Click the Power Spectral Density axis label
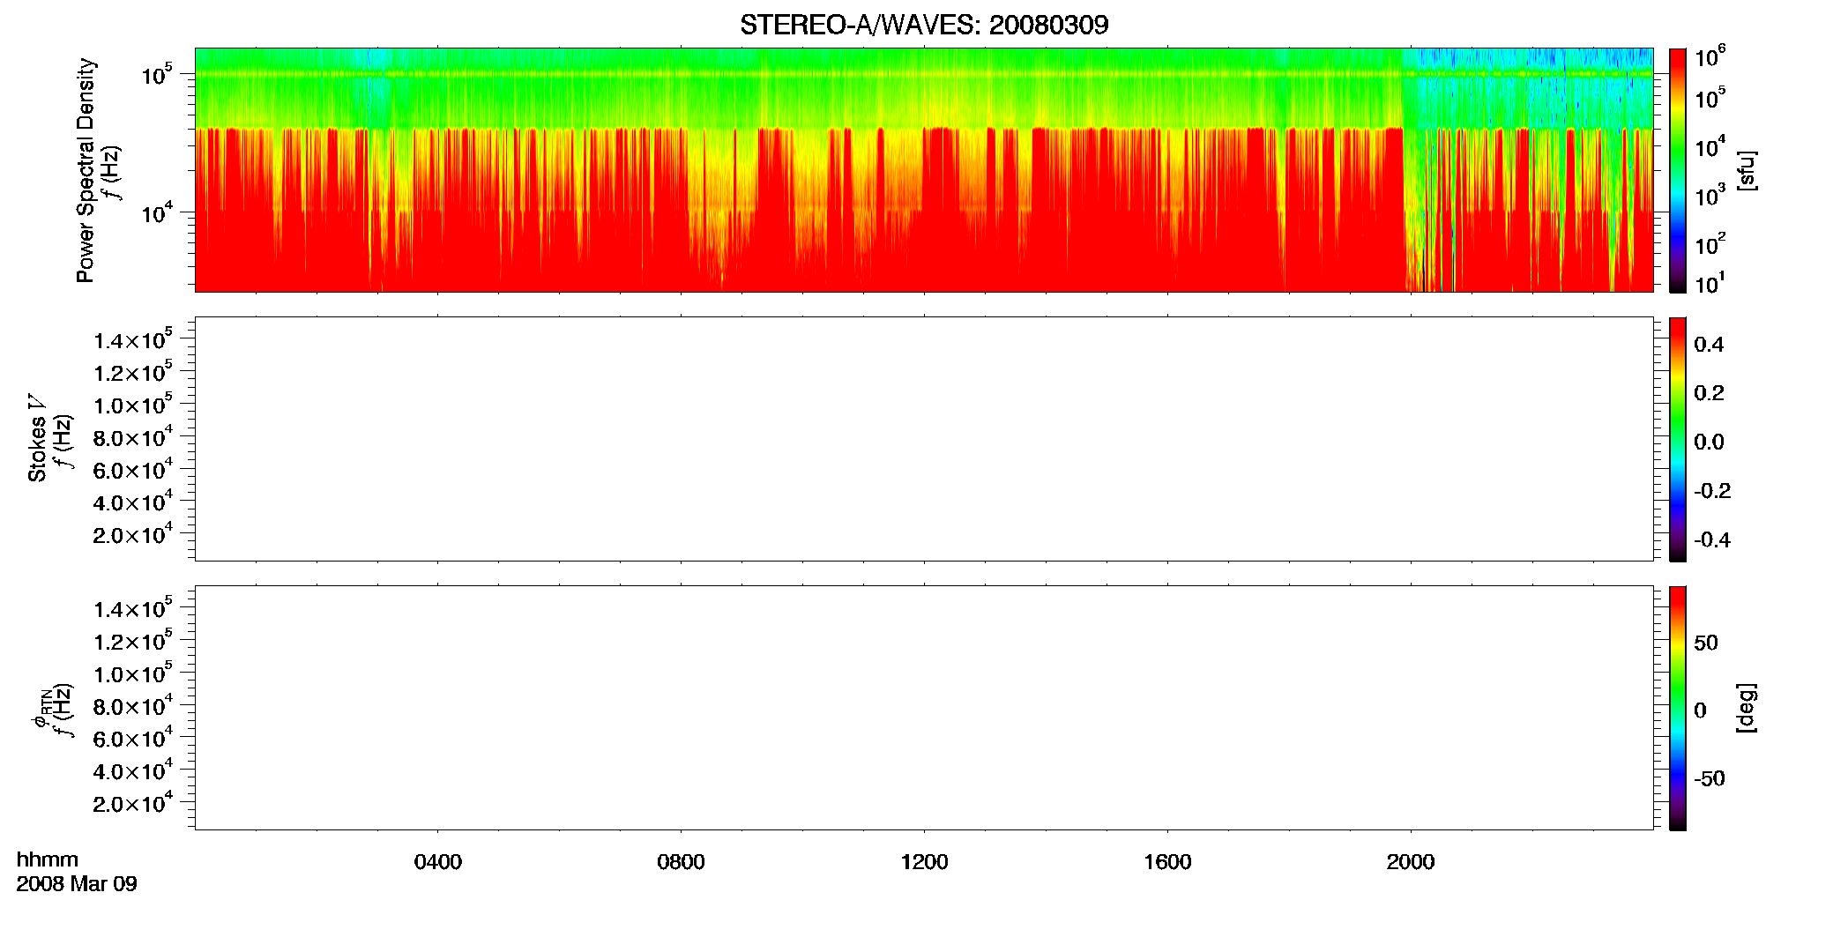1848x952 pixels. [85, 170]
